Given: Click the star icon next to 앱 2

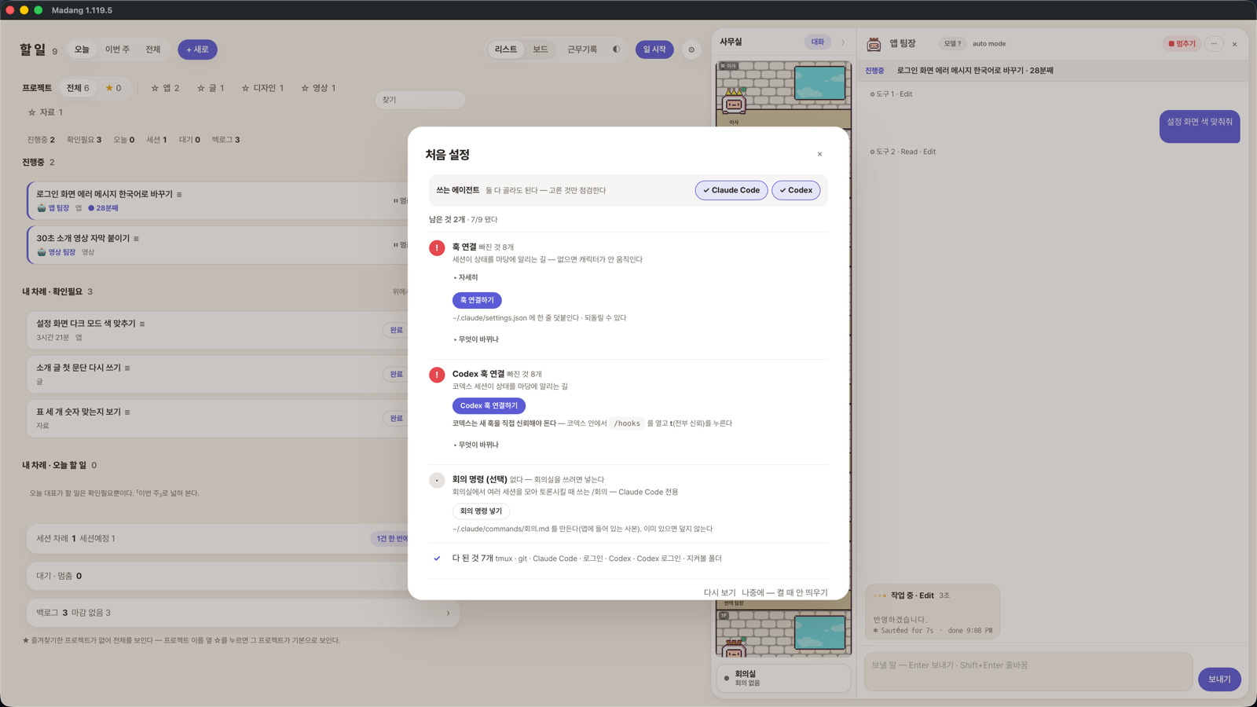Looking at the screenshot, I should click(x=155, y=88).
